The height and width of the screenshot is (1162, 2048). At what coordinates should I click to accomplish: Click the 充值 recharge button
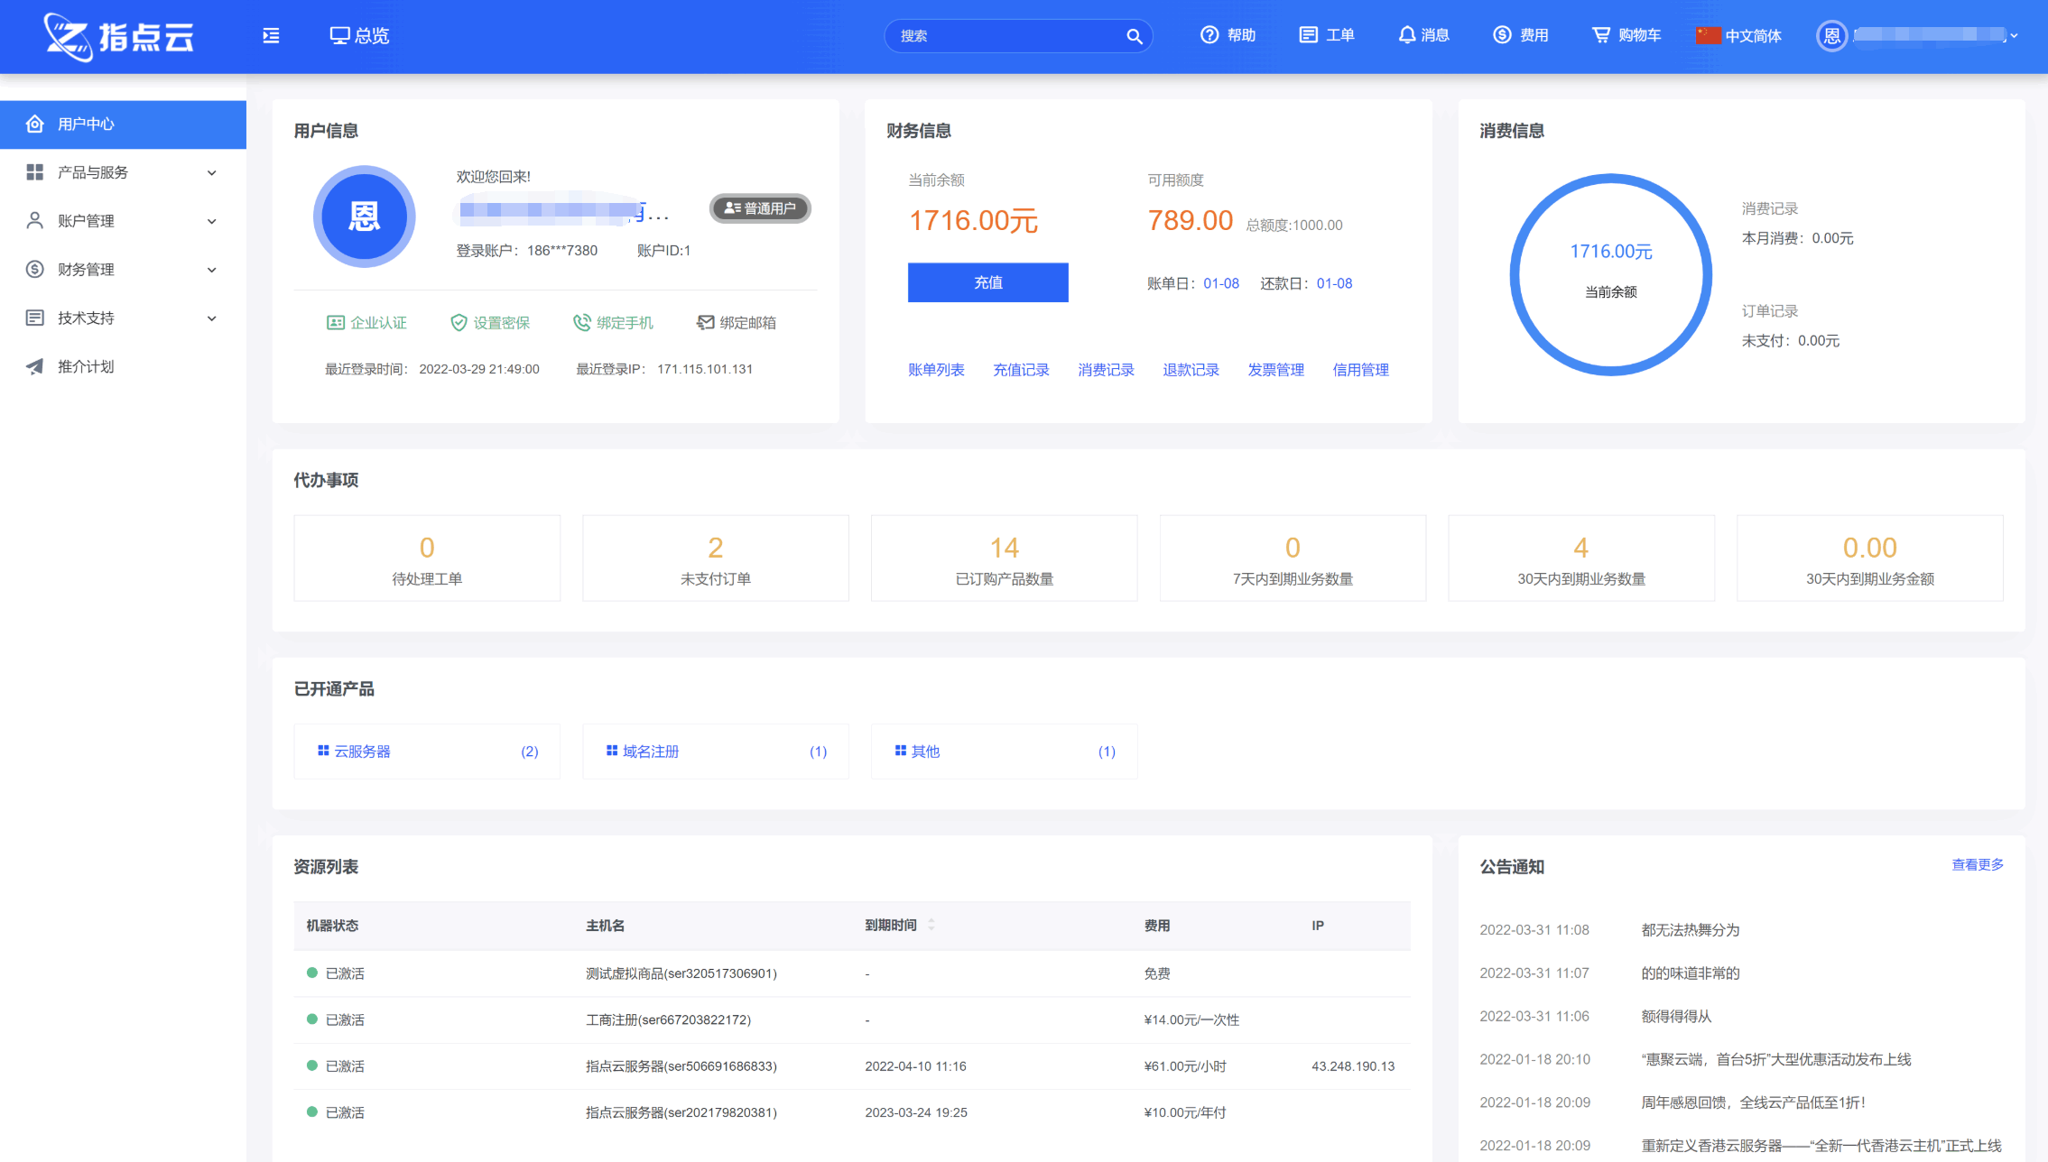coord(987,282)
